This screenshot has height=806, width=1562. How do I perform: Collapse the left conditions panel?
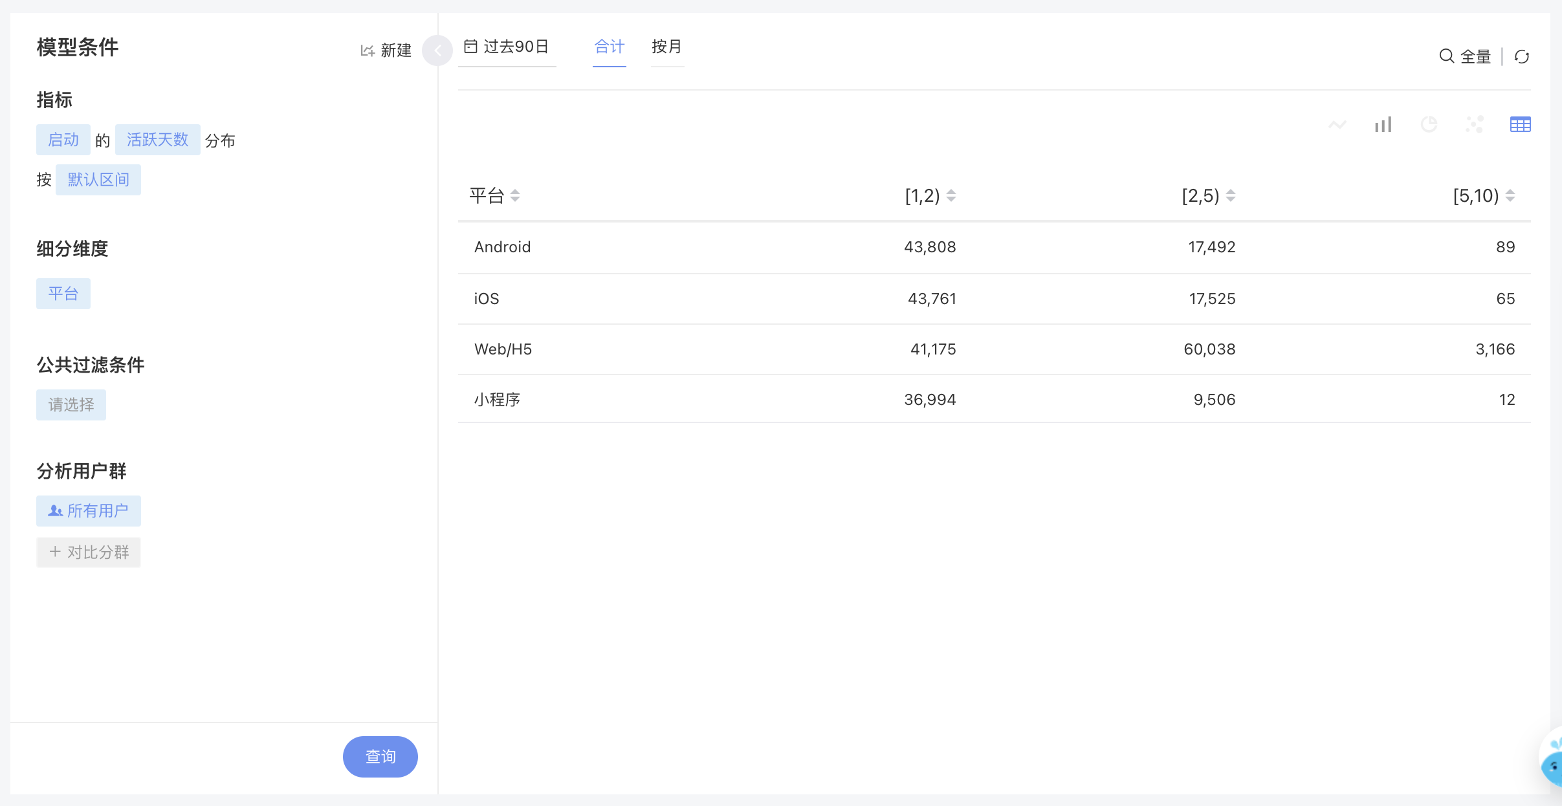(x=437, y=50)
